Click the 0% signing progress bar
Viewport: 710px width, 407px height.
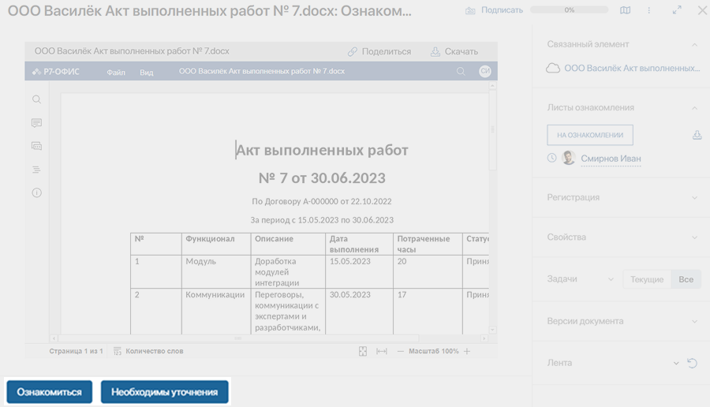(569, 10)
